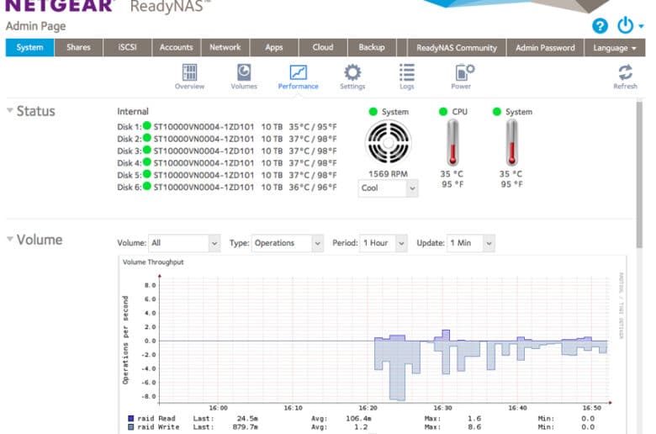This screenshot has width=656, height=434.
Task: Click the Refresh arrows icon
Action: [x=626, y=72]
